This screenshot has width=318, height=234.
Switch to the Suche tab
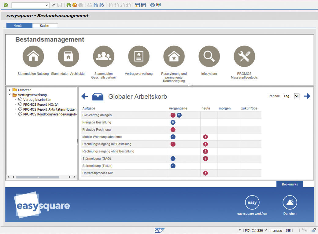coord(45,25)
